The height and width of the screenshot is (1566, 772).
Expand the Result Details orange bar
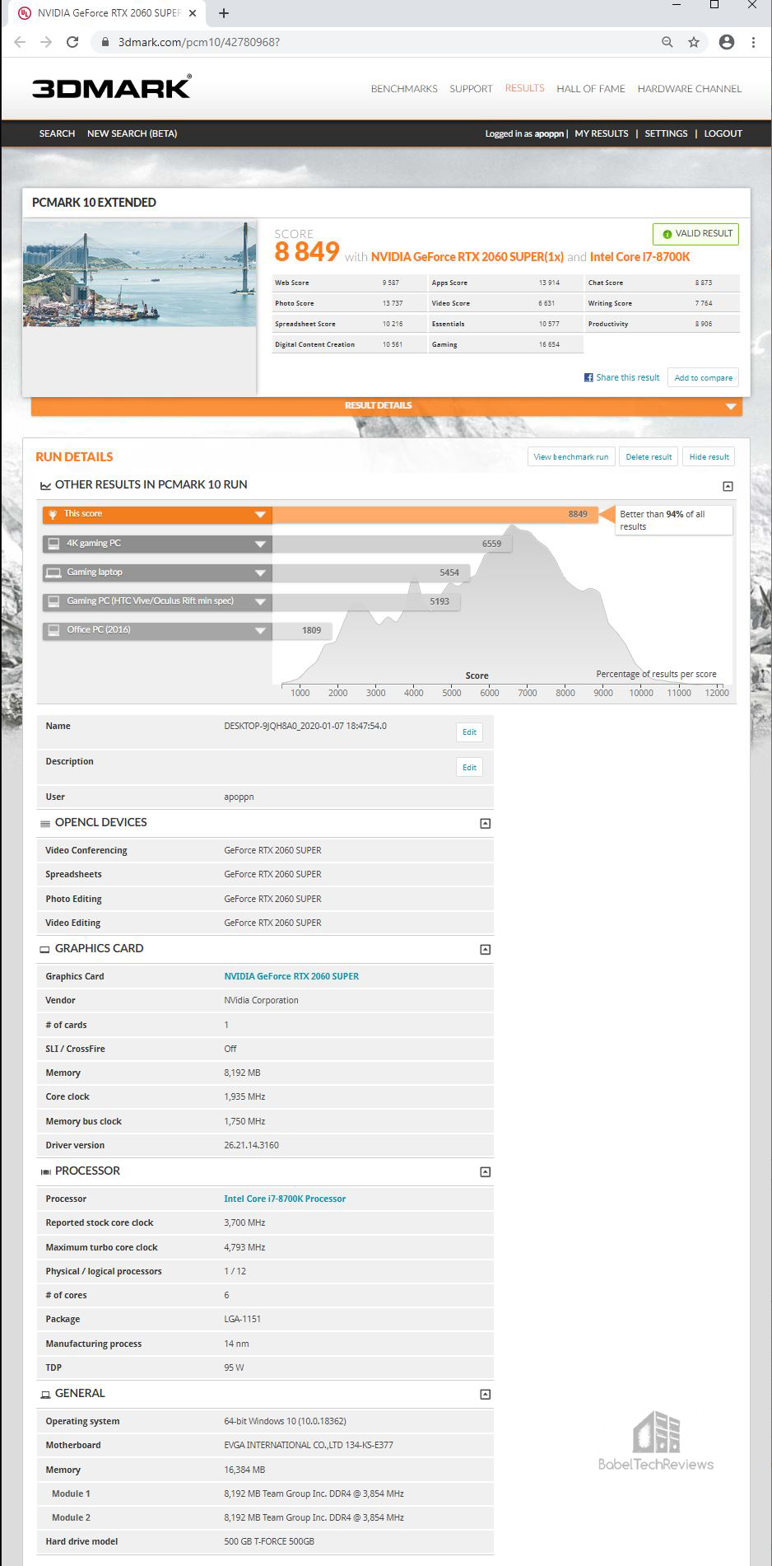pos(386,406)
